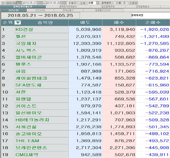Select the stock 시노펙스
The height and width of the screenshot is (158, 170).
(26, 50)
